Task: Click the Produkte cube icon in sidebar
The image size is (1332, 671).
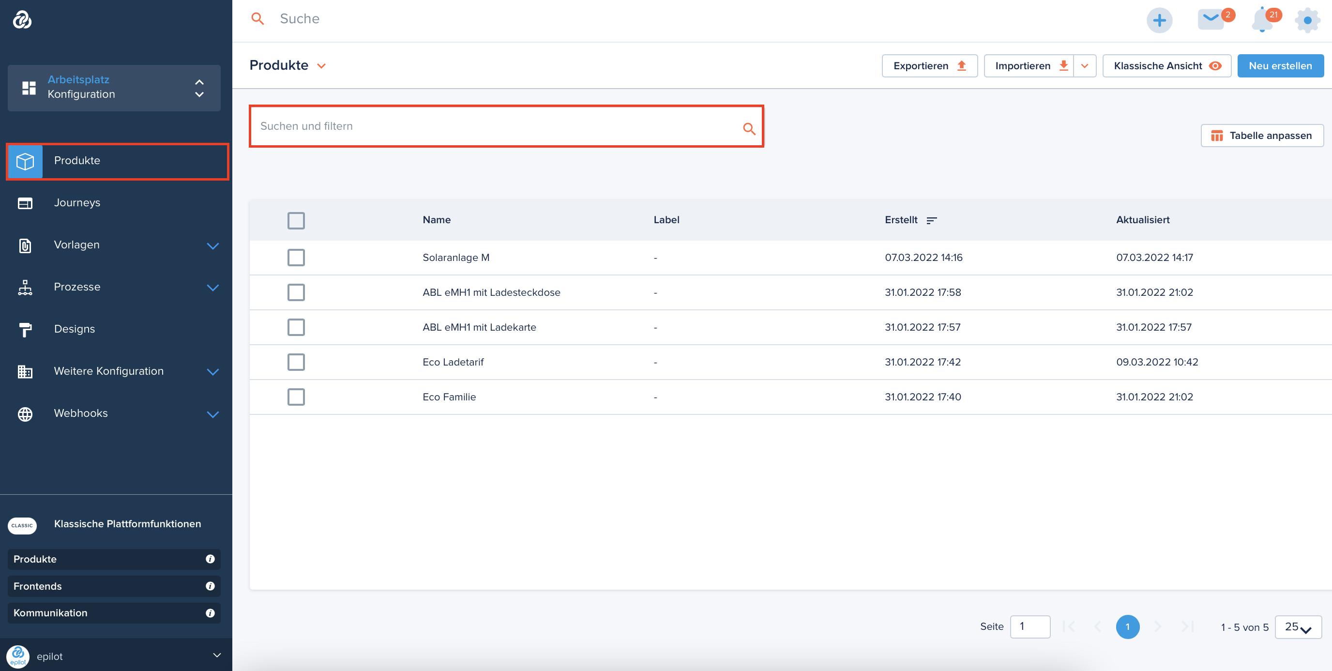Action: tap(25, 161)
